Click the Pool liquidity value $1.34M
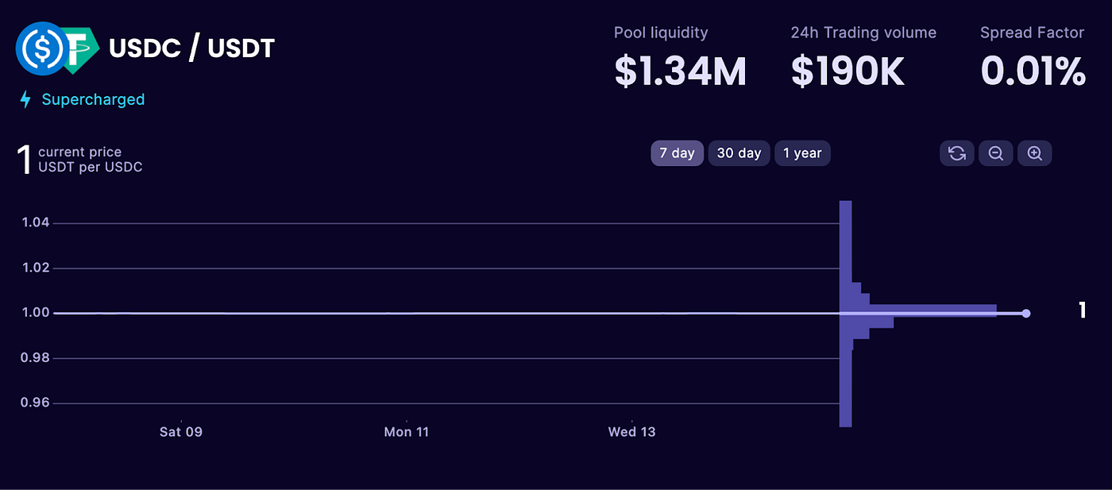Screen dimensions: 1112x490 coord(681,70)
